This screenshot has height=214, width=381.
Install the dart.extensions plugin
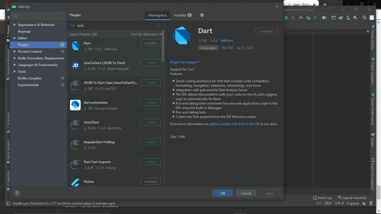coord(151,103)
